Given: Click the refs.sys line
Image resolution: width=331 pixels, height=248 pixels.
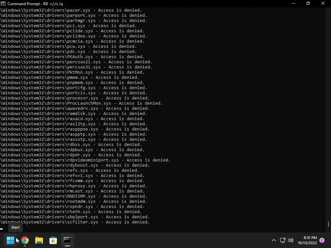Looking at the screenshot, I should click(x=70, y=170).
